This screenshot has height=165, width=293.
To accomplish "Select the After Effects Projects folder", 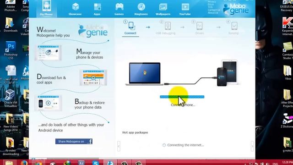I will point(288,98).
